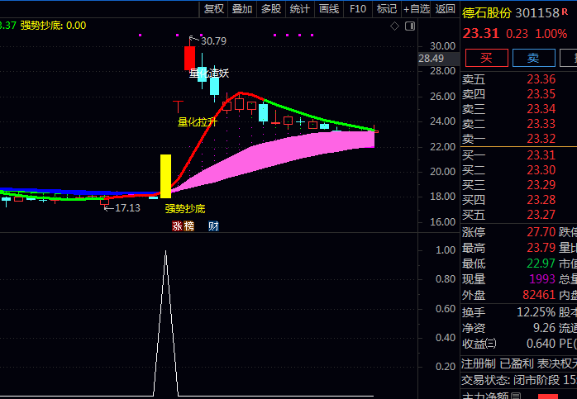Click the red candlestick at the peak
This screenshot has width=577, height=399.
point(189,58)
